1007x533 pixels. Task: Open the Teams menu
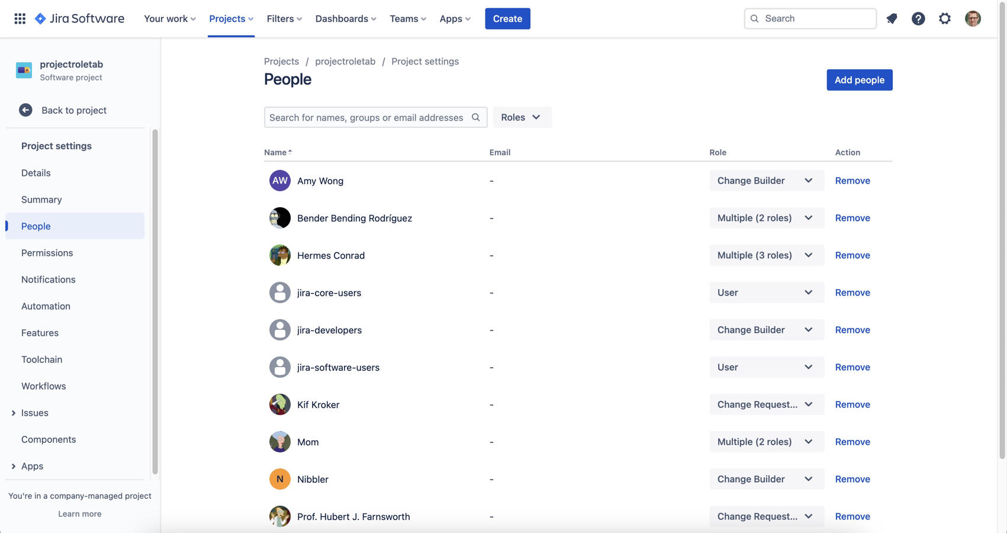pos(408,18)
